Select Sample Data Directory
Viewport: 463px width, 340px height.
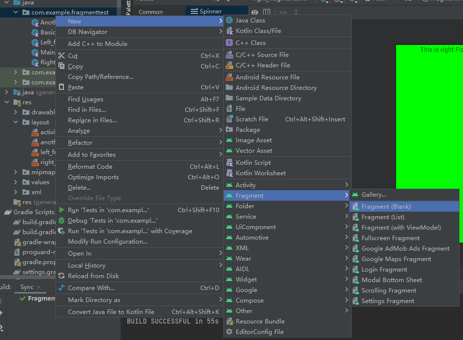pos(287,98)
